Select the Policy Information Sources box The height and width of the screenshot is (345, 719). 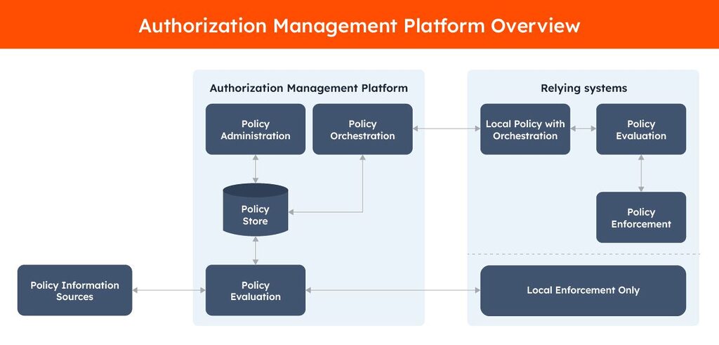point(74,290)
